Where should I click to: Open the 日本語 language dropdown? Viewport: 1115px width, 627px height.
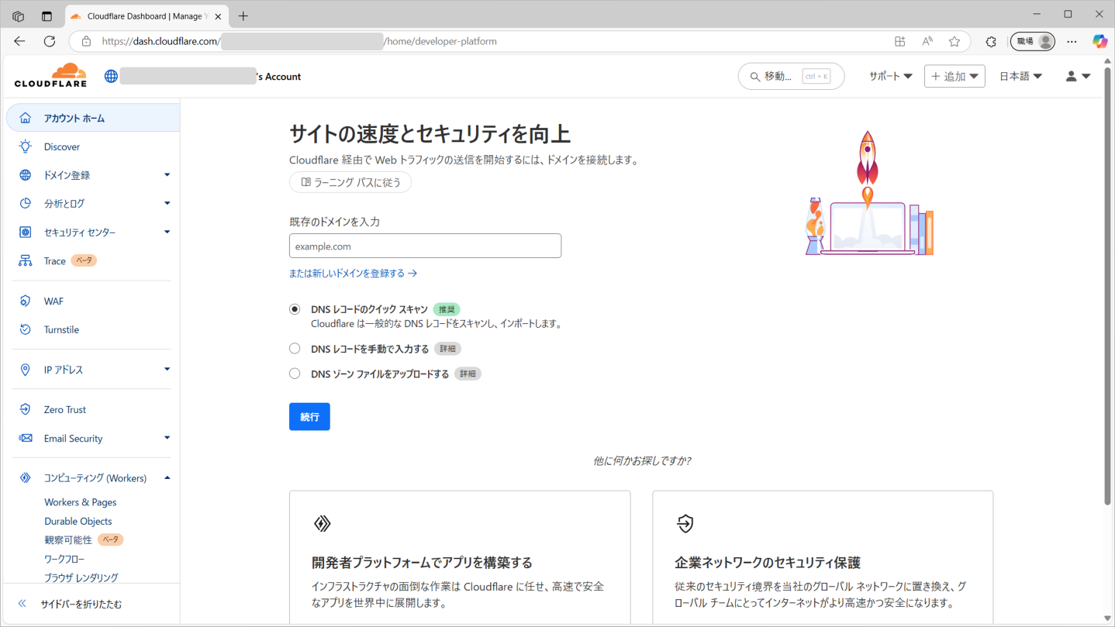click(1020, 76)
